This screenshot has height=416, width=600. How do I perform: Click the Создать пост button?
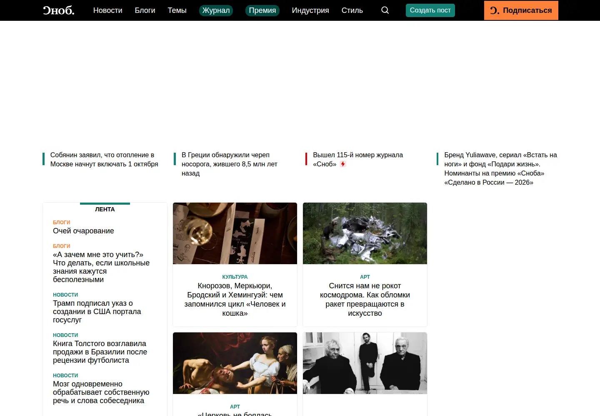(x=430, y=10)
